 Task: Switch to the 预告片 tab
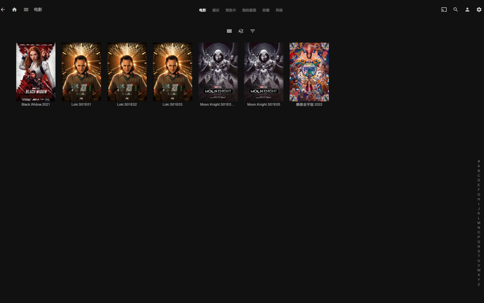[x=231, y=10]
